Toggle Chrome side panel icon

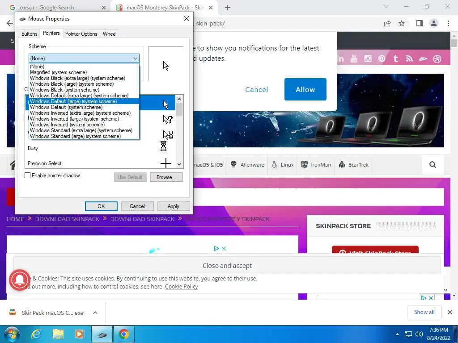(x=420, y=23)
